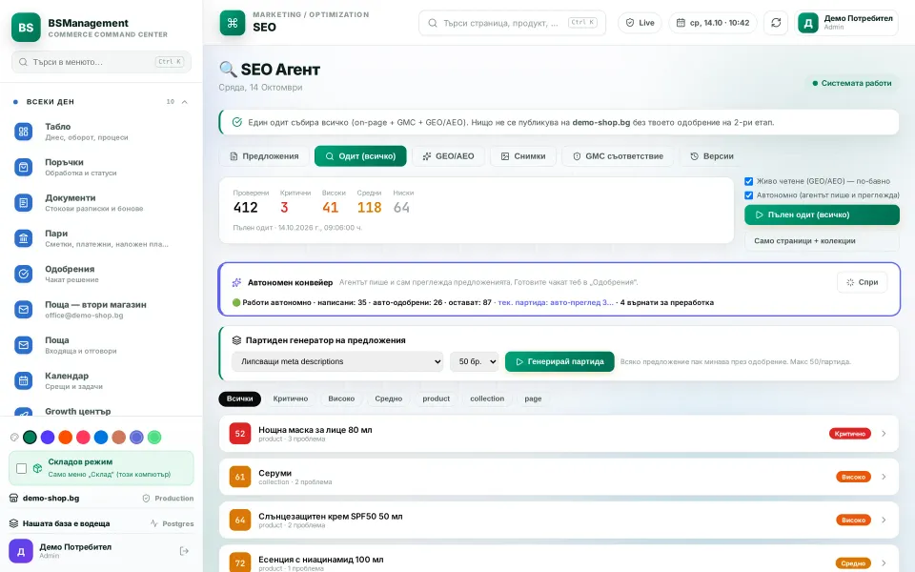Image resolution: width=915 pixels, height=572 pixels.
Task: Click Пълен одит (всичко) button
Action: pos(822,214)
